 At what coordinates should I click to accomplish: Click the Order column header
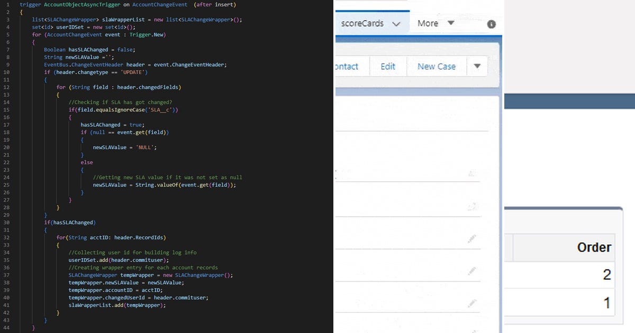click(594, 247)
